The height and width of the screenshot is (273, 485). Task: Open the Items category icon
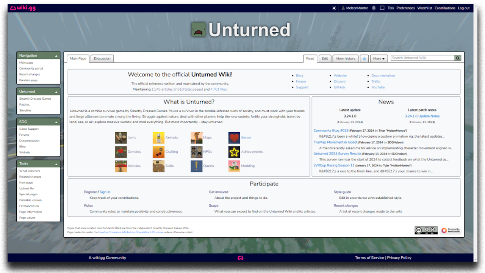click(x=121, y=138)
